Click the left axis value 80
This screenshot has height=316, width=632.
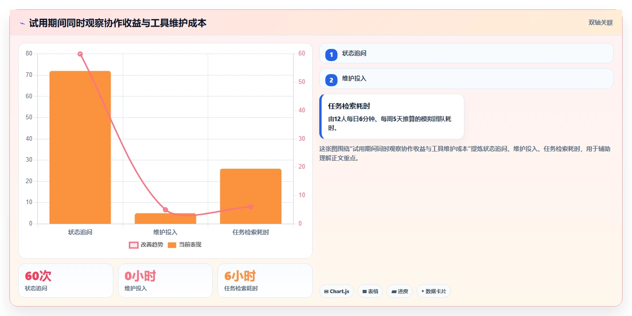pos(29,54)
